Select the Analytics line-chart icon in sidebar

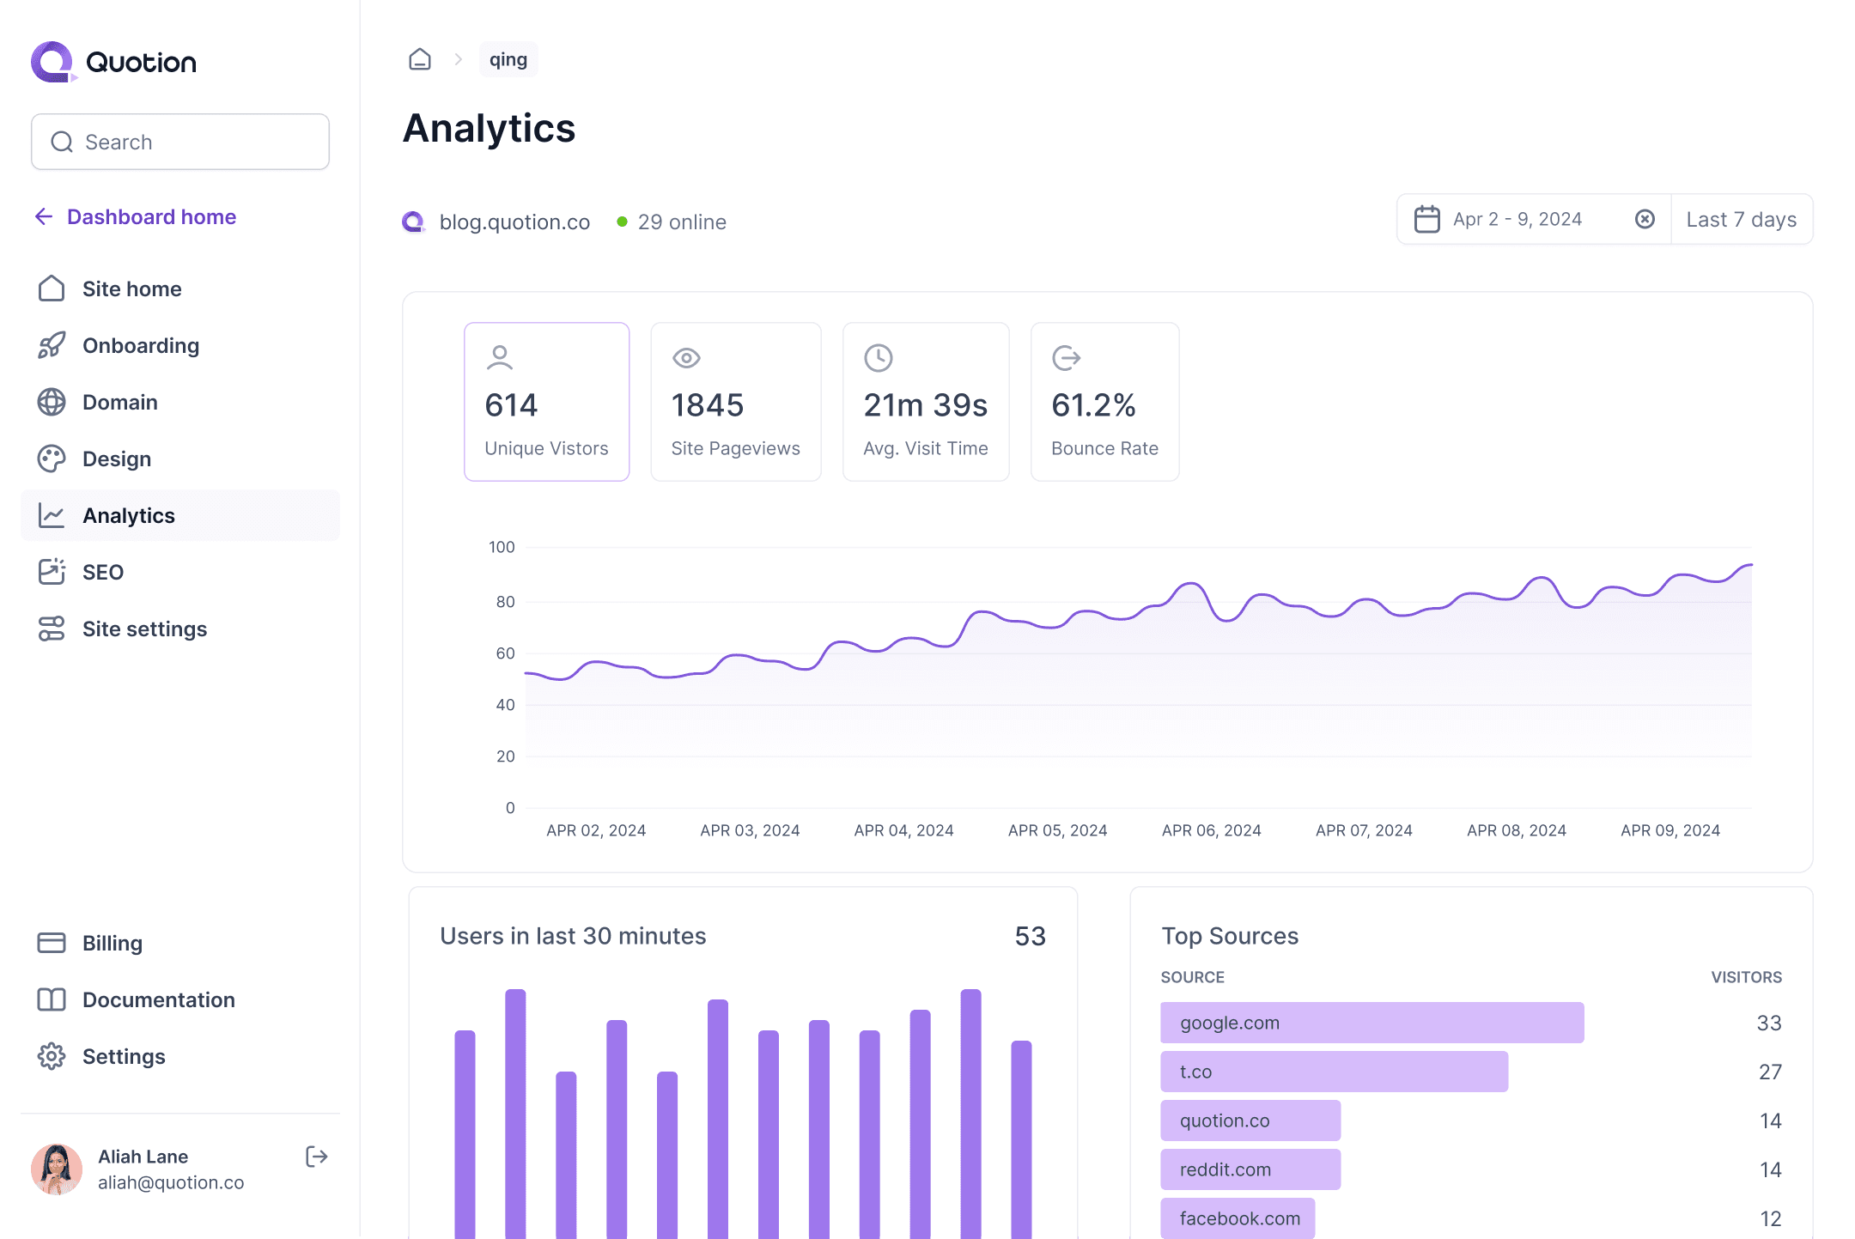click(x=52, y=515)
